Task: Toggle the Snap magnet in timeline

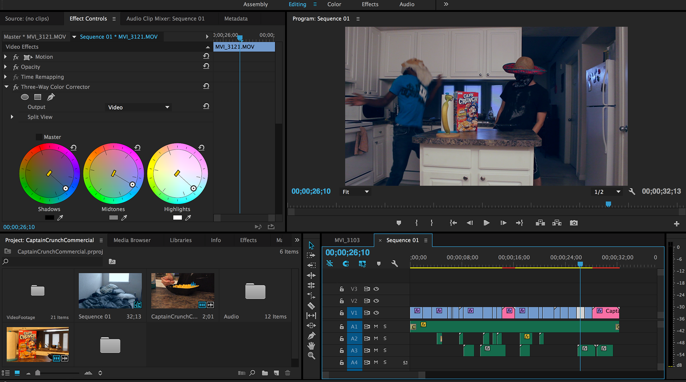Action: coord(346,264)
